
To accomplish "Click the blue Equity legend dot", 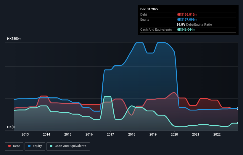I will pyautogui.click(x=29, y=146).
